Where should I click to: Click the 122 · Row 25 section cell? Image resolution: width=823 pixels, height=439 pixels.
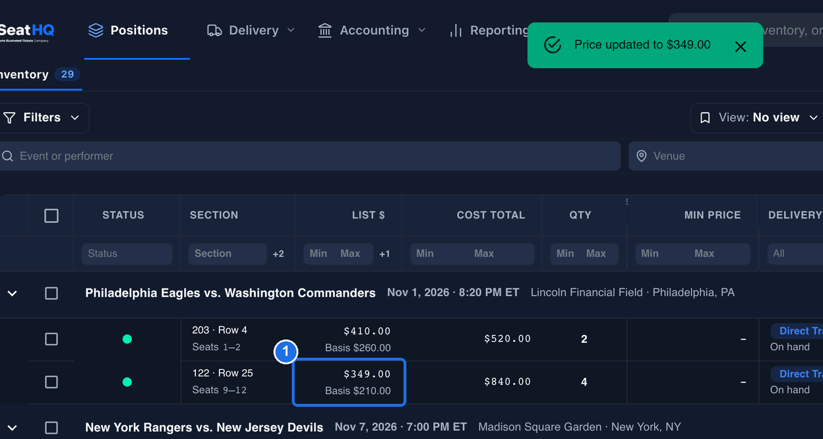pos(237,382)
